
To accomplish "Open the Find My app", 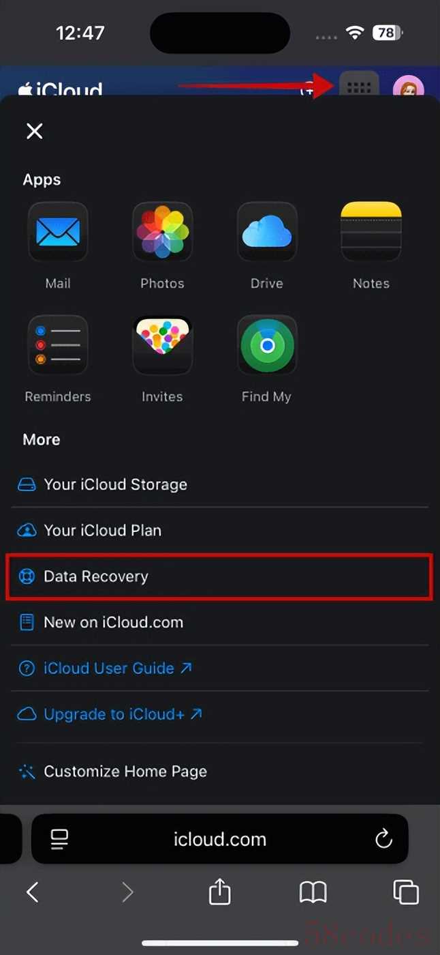I will click(266, 345).
